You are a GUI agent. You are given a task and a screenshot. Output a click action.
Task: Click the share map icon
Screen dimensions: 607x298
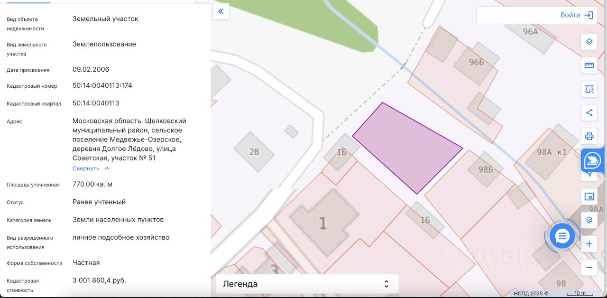589,113
